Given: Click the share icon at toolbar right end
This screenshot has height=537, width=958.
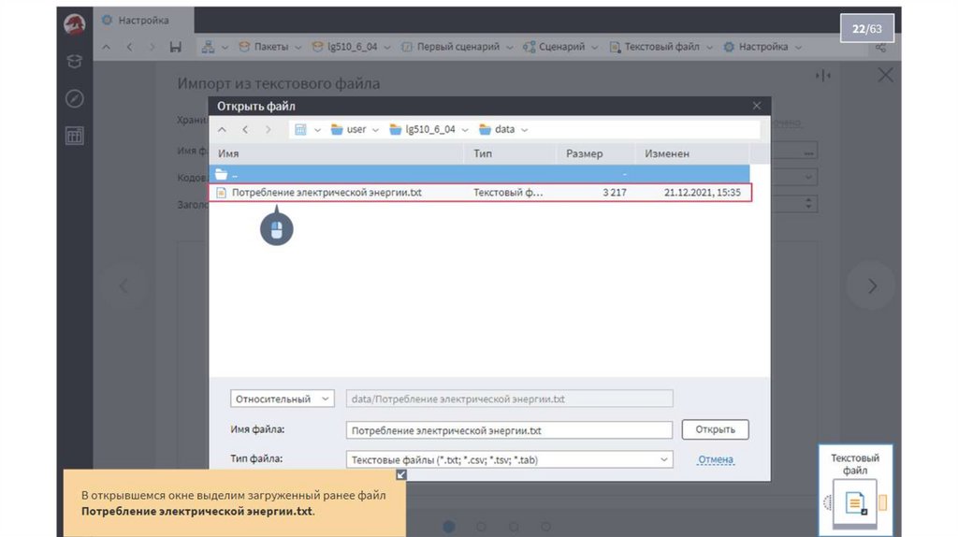Looking at the screenshot, I should [879, 47].
